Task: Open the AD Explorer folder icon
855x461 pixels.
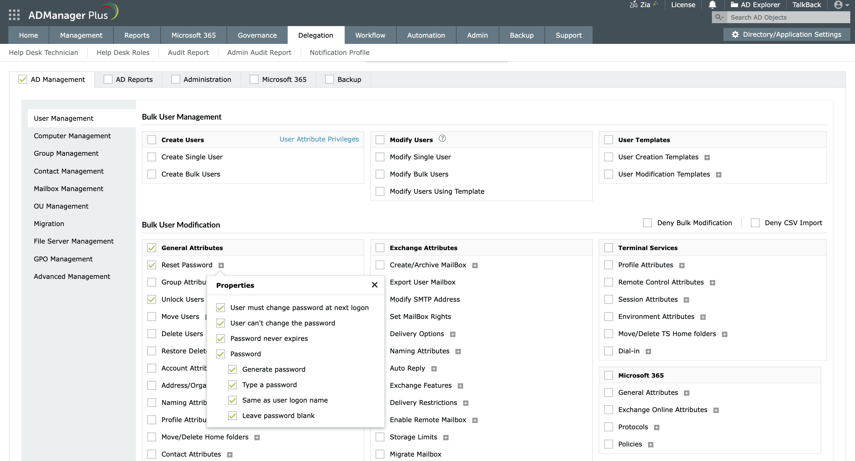Action: coord(734,5)
